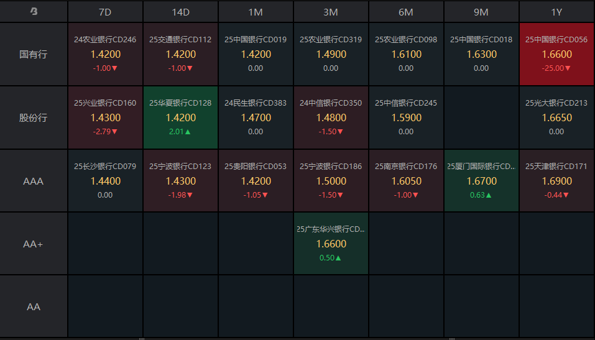Click the 1.6700 yield of 25厦门国际银行CD
Image resolution: width=595 pixels, height=340 pixels.
(481, 181)
